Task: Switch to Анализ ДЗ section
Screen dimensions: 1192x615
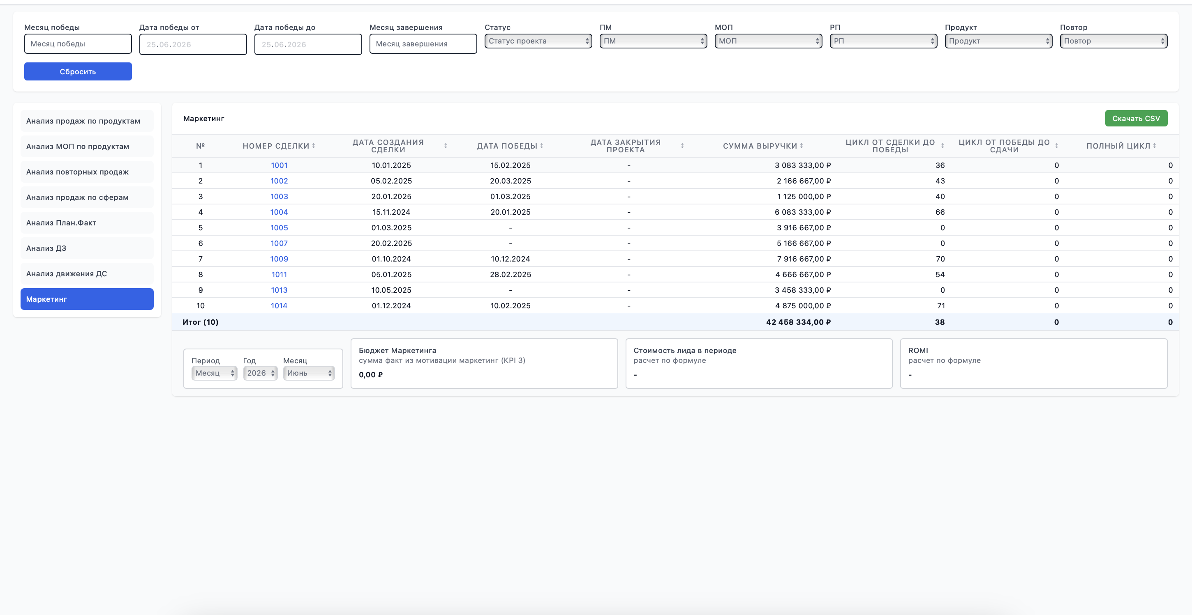Action: 87,248
